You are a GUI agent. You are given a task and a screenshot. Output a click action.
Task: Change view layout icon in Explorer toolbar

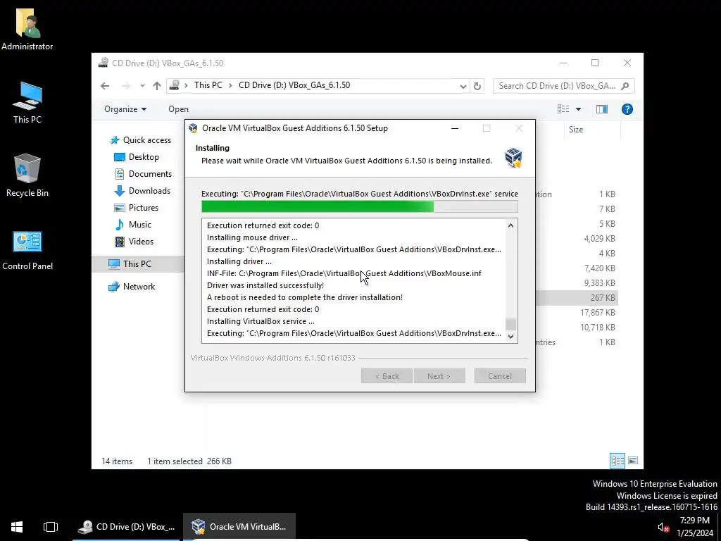[x=563, y=109]
